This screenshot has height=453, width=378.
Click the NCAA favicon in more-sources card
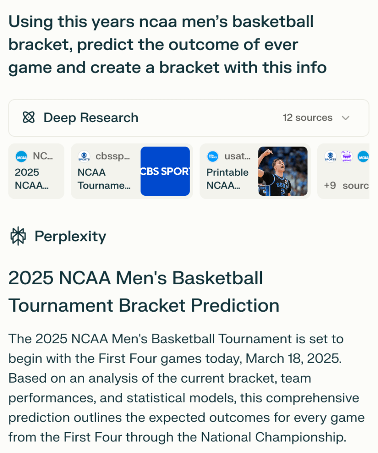point(363,156)
